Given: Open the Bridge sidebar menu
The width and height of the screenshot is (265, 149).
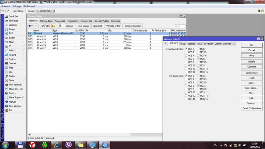Looking at the screenshot, I should [12, 29].
